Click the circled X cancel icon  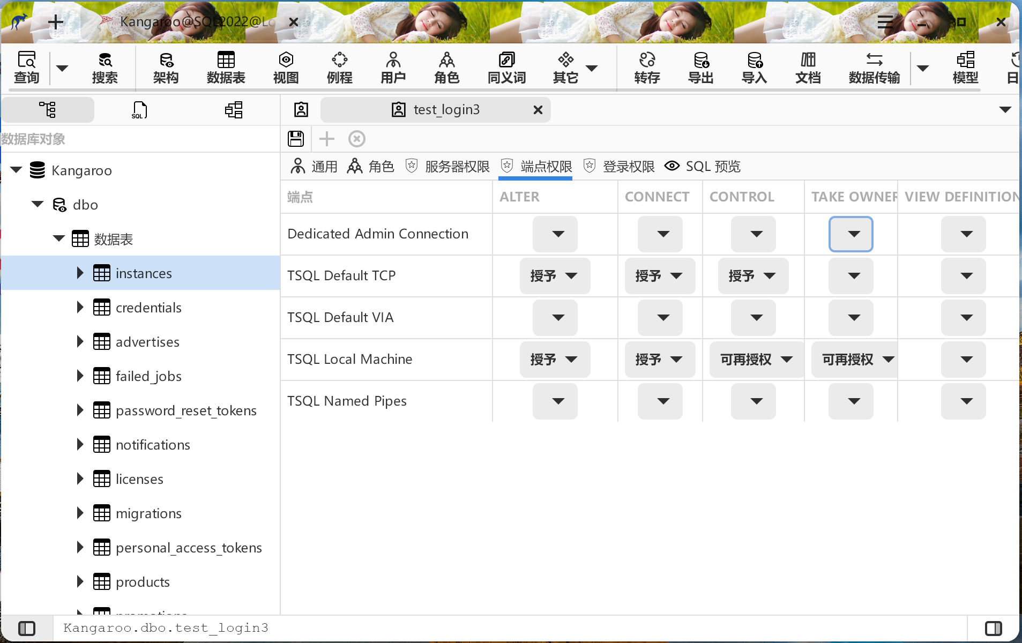(357, 139)
